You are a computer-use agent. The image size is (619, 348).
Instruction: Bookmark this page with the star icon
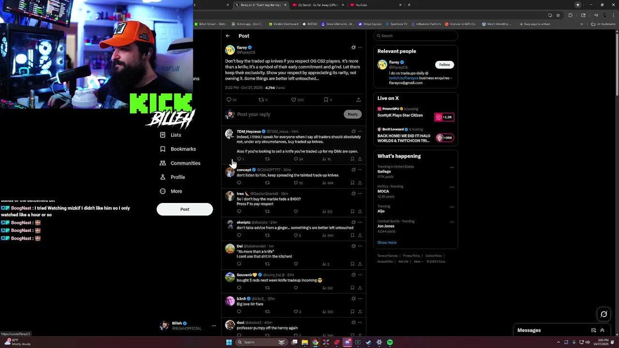[558, 15]
